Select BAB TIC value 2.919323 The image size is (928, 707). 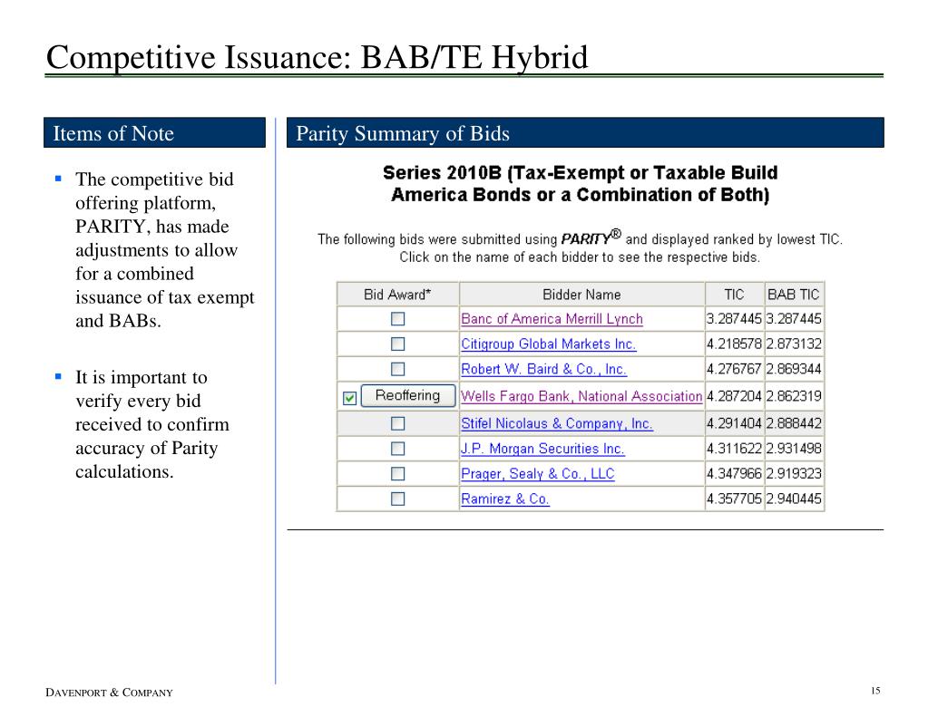(794, 473)
